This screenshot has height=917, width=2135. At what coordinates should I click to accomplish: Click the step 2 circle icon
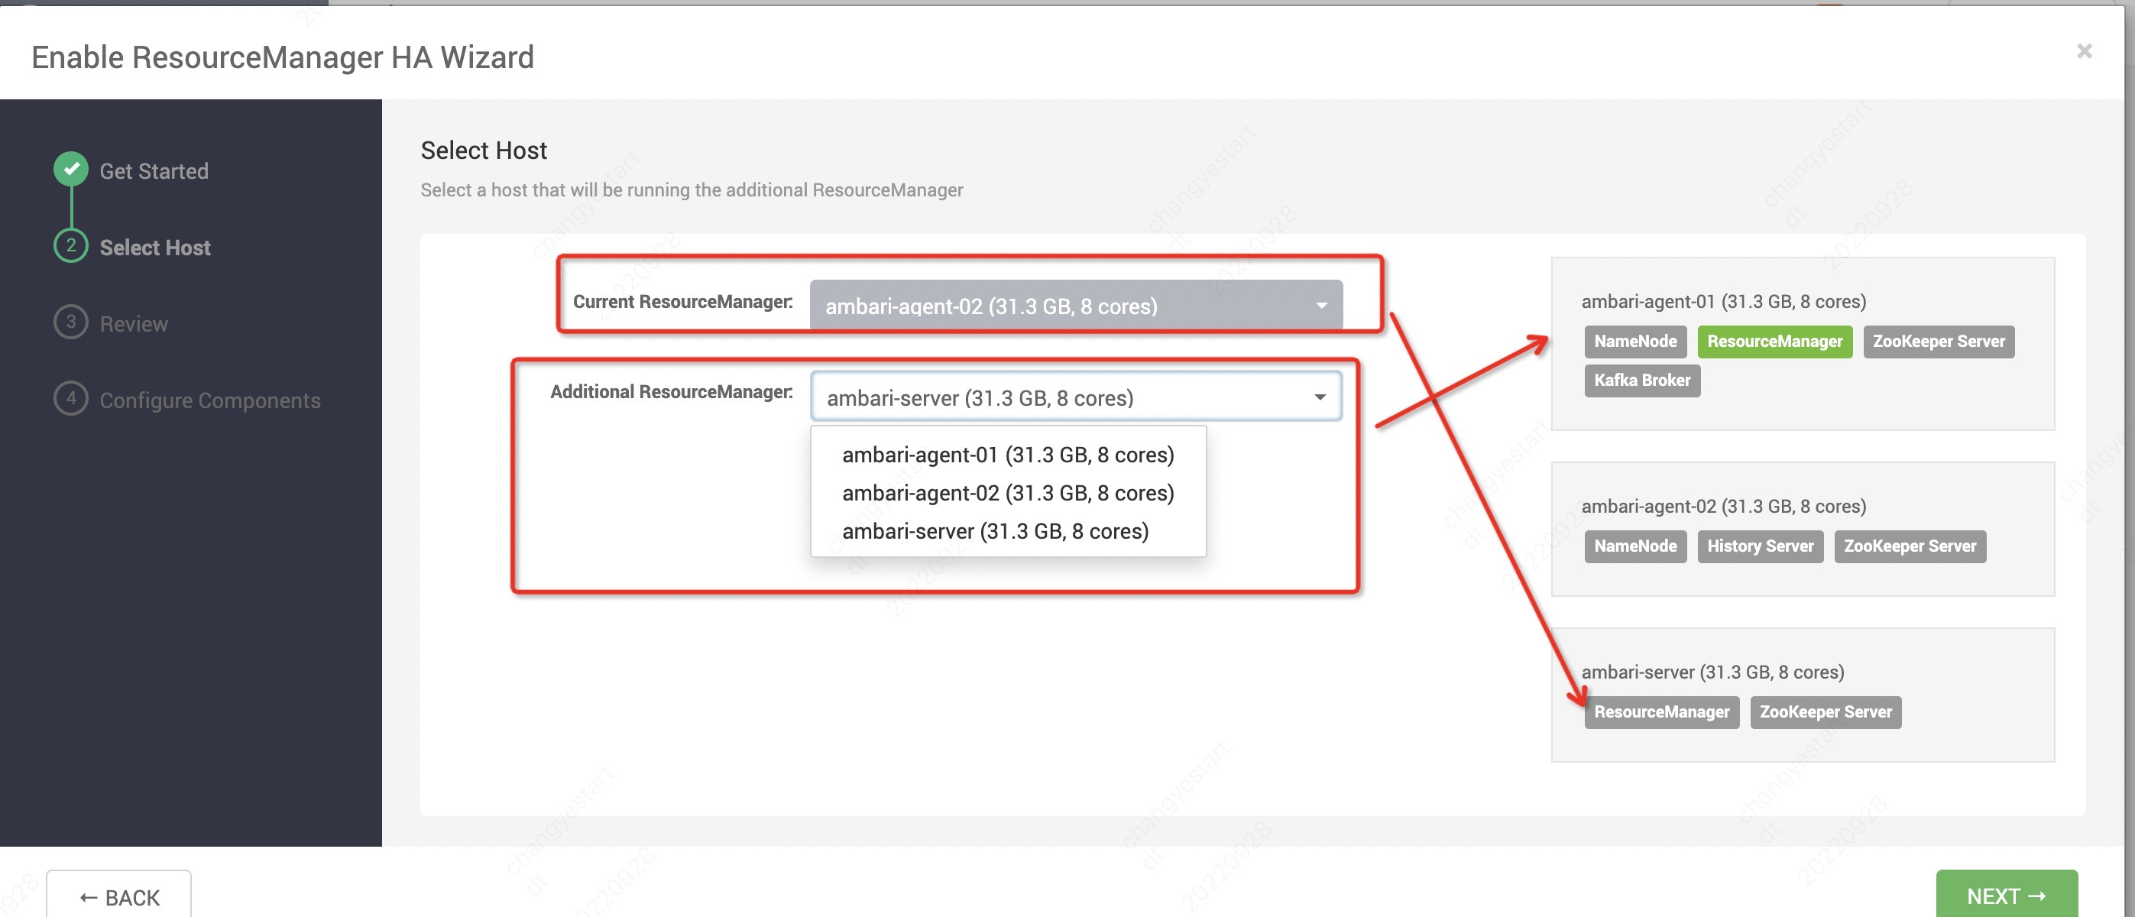[x=71, y=245]
